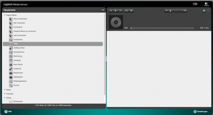Open Einstellungen settings

(x=200, y=111)
